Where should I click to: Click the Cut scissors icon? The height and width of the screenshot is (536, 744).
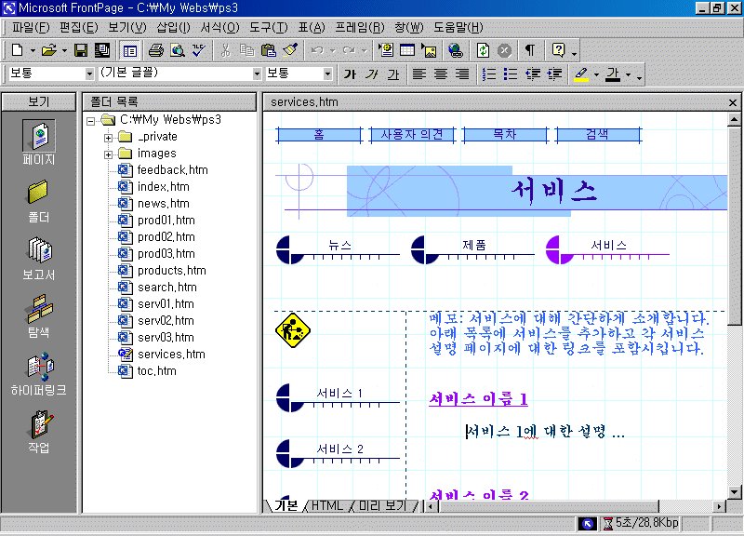pyautogui.click(x=226, y=50)
